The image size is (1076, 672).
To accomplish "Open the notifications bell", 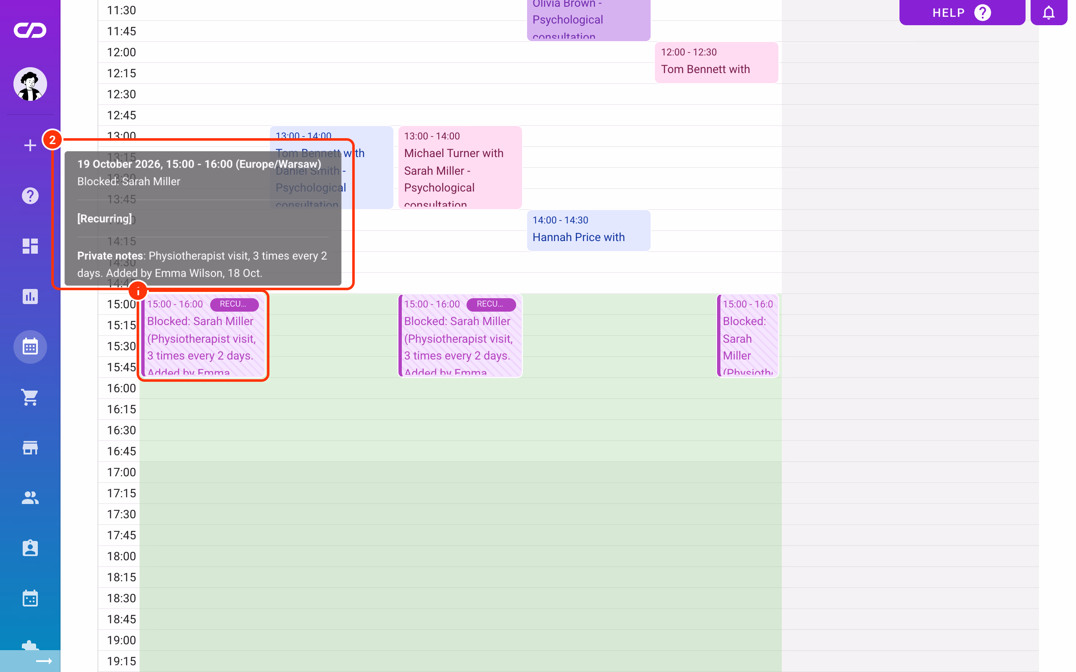I will (1048, 13).
